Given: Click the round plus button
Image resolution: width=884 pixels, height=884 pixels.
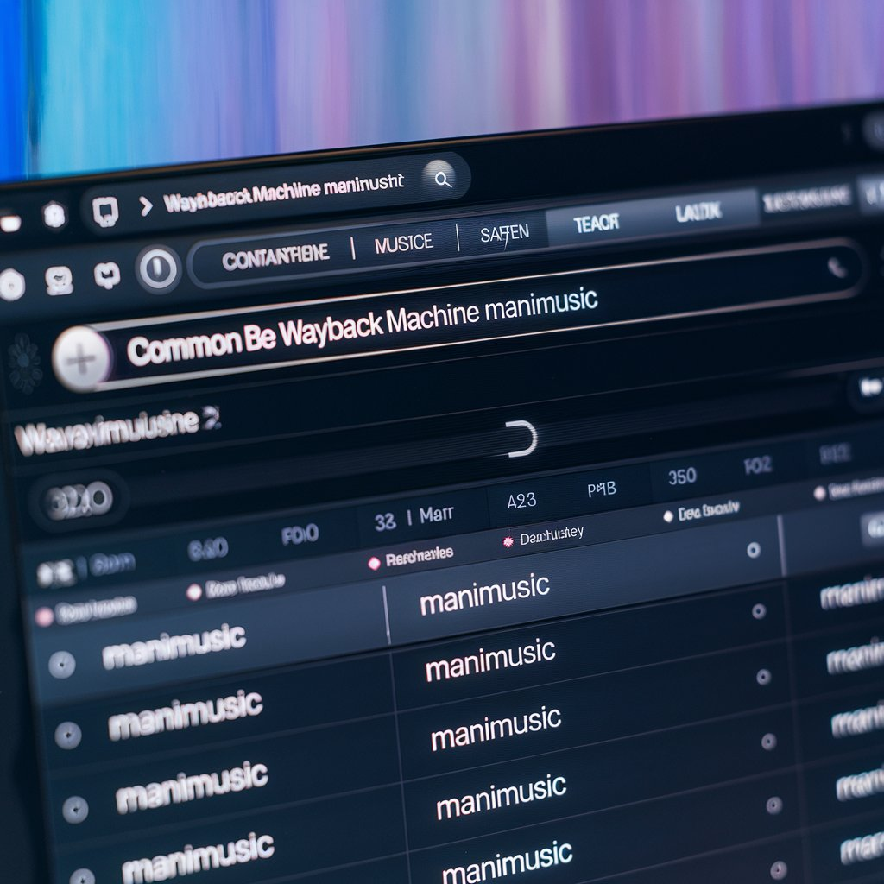Looking at the screenshot, I should pos(82,359).
